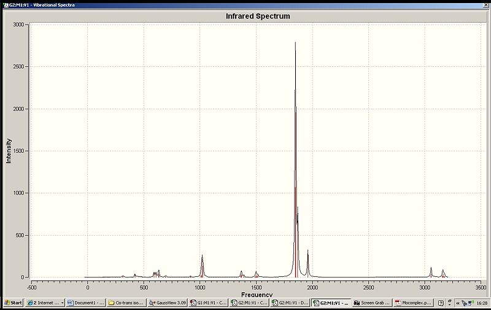The height and width of the screenshot is (310, 491).
Task: Click the tallest peak near 1850 frequency
Action: 295,160
